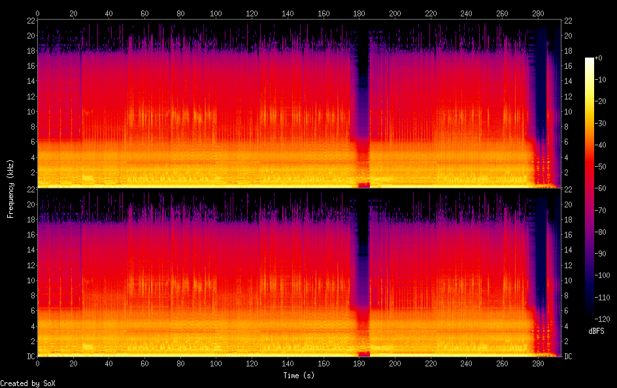Pick the "-40" color scale label
Screen dimensions: 617x388
click(x=601, y=145)
